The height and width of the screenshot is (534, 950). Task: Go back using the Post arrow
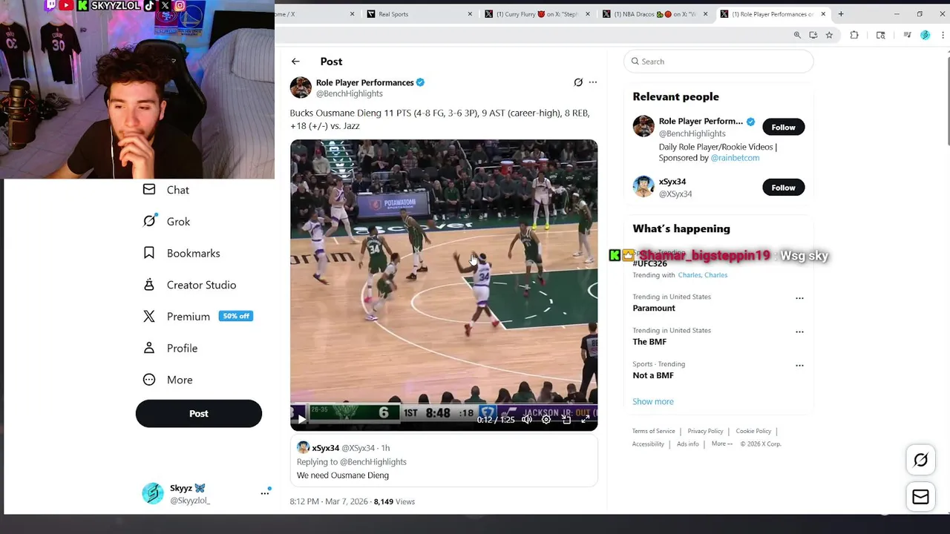tap(295, 62)
